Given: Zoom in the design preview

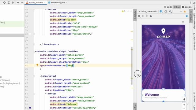Looking at the screenshot, I should coord(184,105).
